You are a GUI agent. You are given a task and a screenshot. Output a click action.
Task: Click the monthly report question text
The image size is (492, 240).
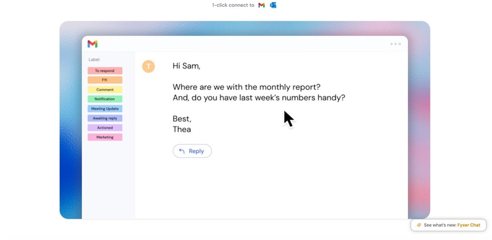tap(246, 87)
